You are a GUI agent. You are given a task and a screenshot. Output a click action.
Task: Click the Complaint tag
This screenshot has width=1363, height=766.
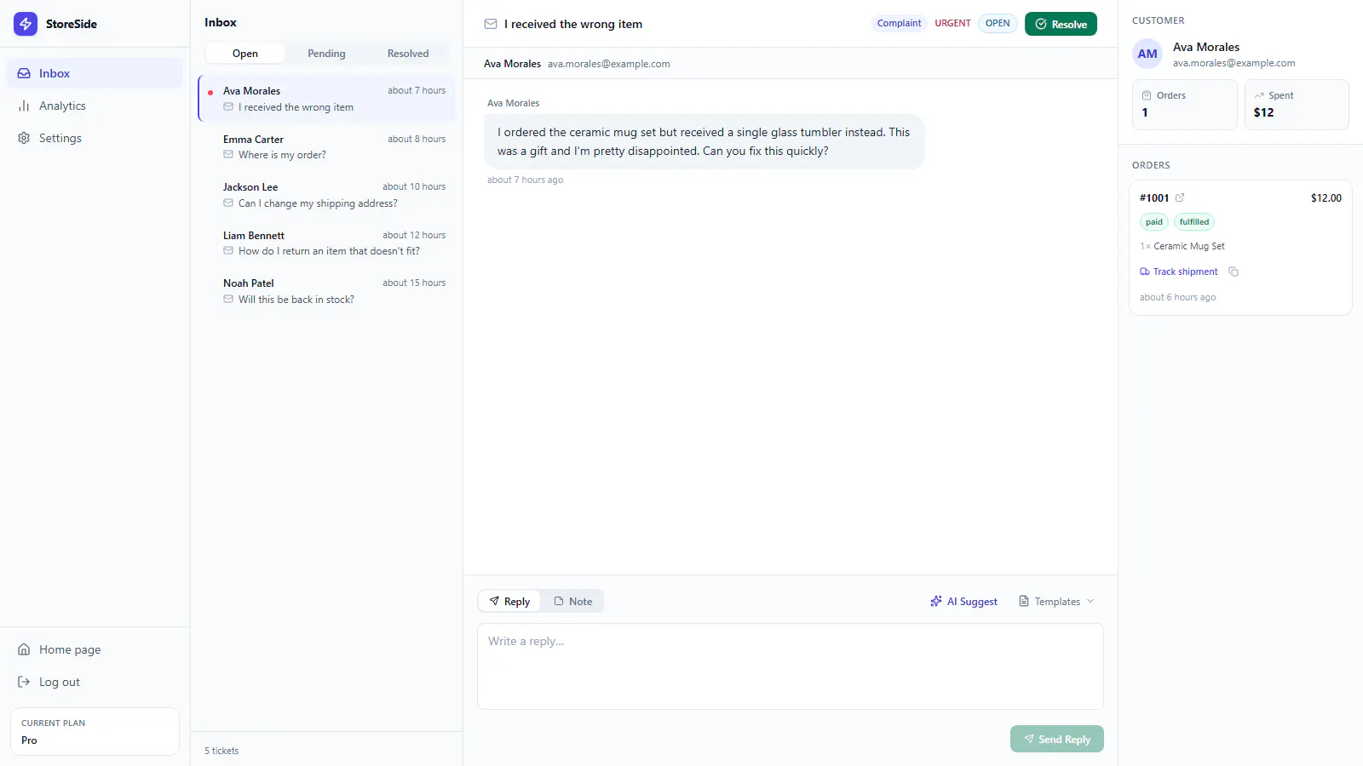899,24
